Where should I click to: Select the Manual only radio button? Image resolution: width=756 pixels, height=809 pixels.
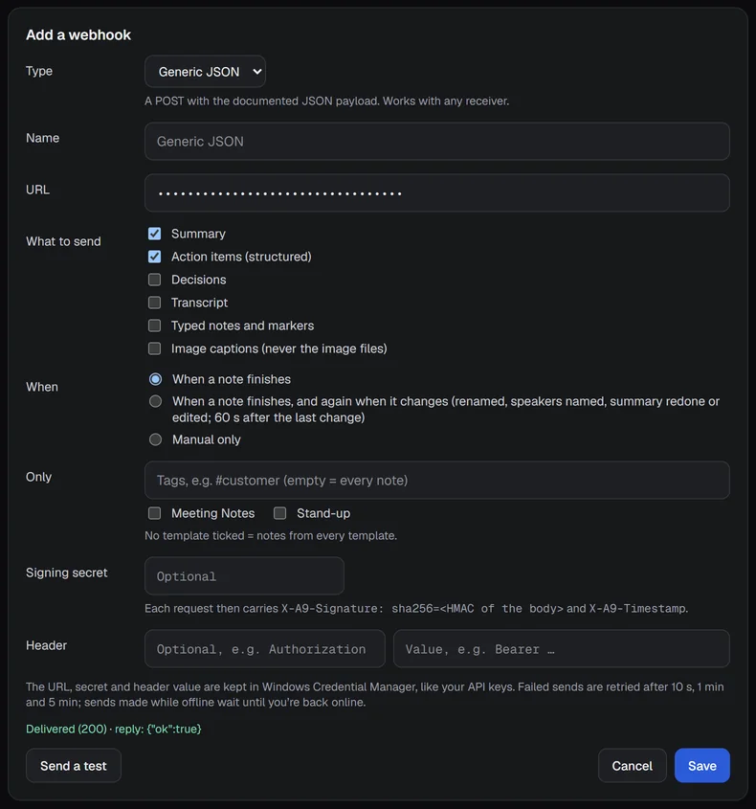click(x=155, y=439)
